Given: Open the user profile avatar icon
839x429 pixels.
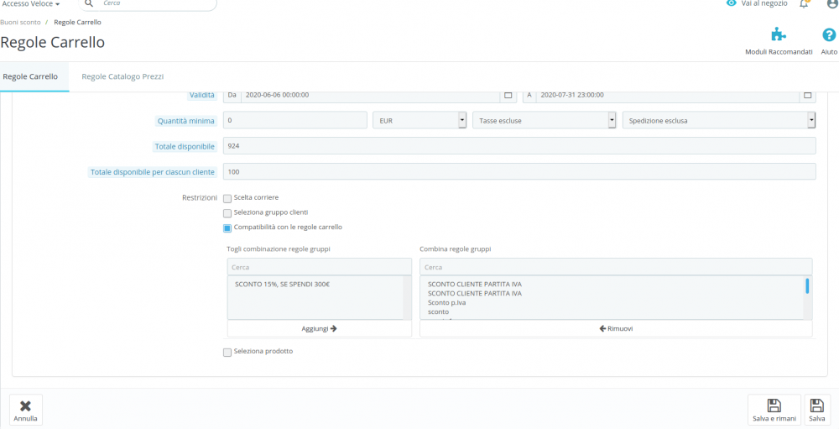Looking at the screenshot, I should point(832,3).
